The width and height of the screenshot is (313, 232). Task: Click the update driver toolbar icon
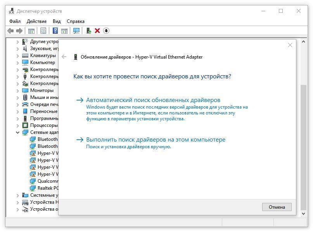[89, 31]
